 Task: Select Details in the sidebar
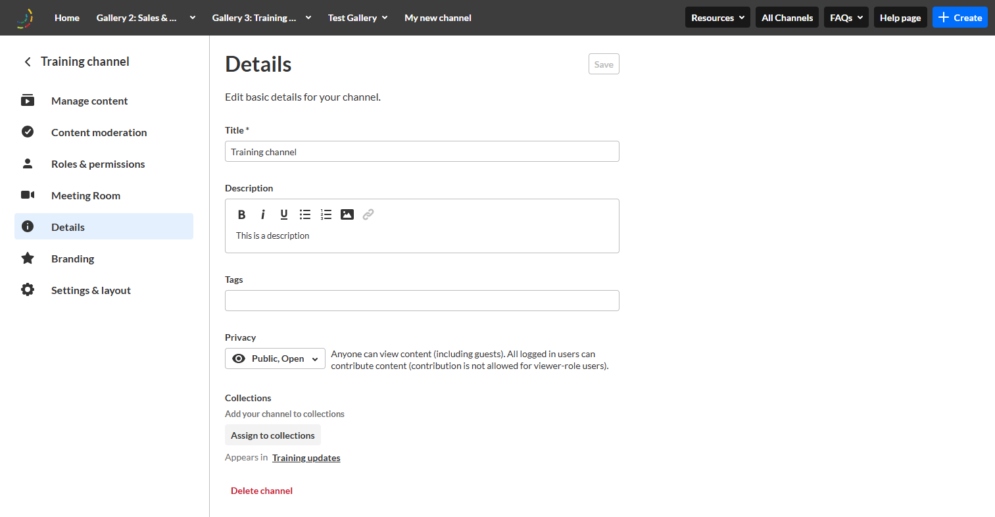pyautogui.click(x=104, y=227)
